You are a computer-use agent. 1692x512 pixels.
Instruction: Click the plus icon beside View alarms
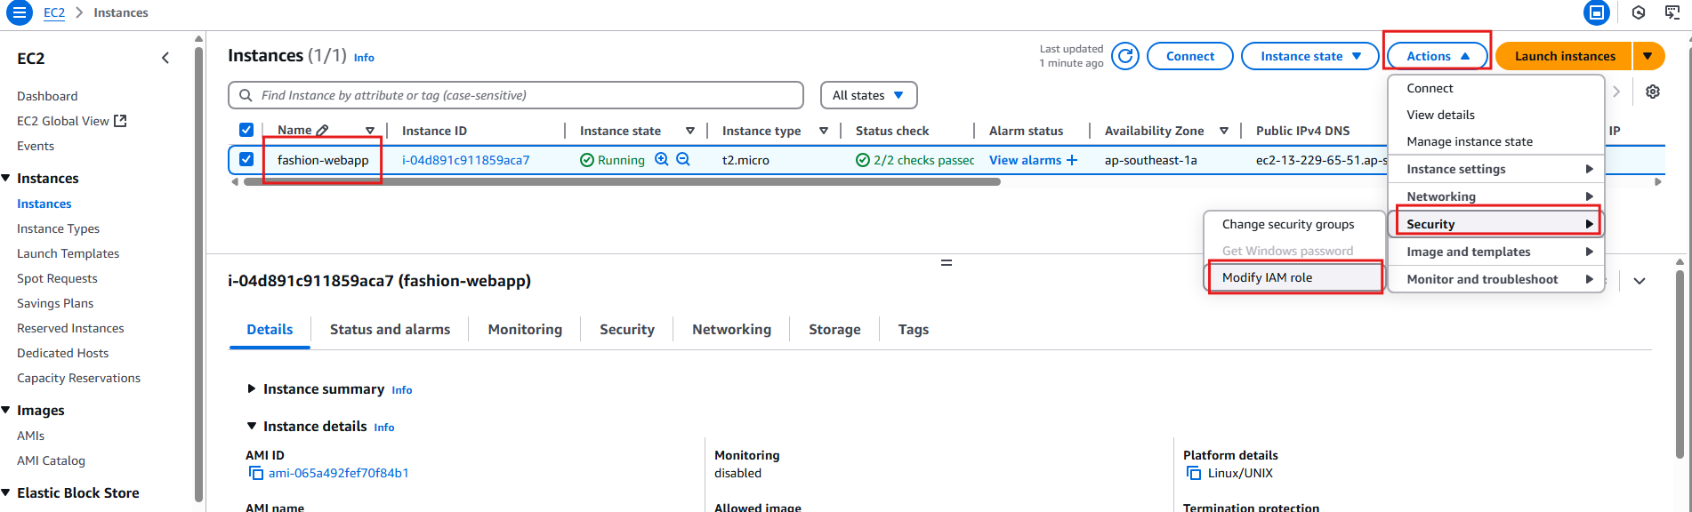[x=1072, y=160]
